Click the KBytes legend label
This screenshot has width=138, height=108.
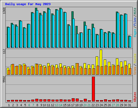(135, 97)
